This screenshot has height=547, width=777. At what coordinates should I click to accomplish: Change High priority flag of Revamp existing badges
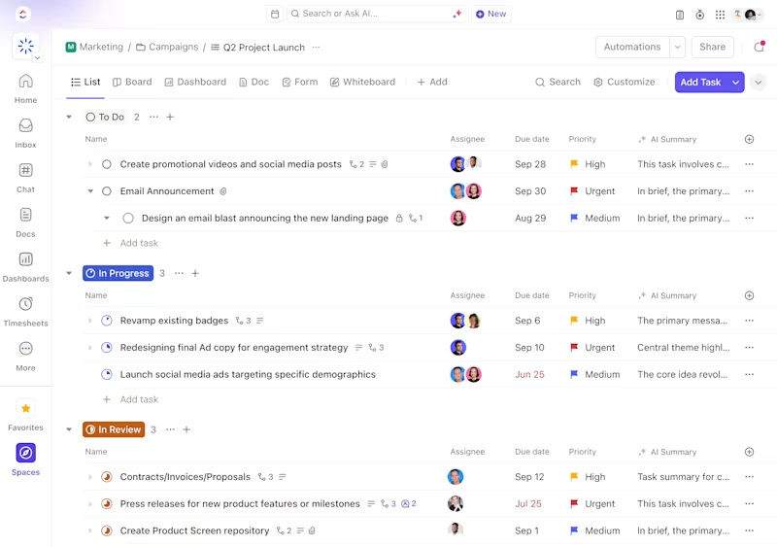574,321
